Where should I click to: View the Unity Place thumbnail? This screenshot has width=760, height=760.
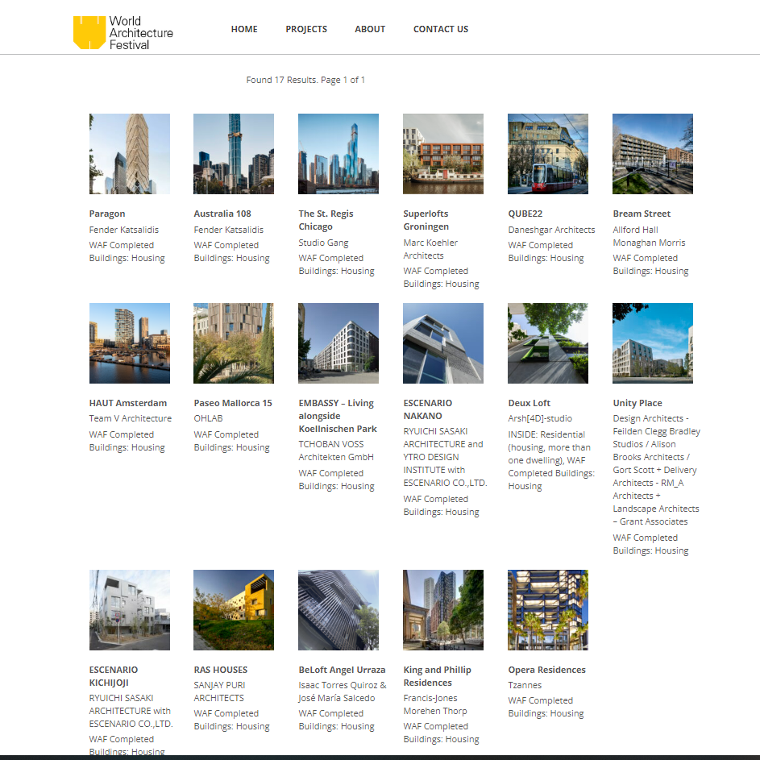tap(652, 343)
